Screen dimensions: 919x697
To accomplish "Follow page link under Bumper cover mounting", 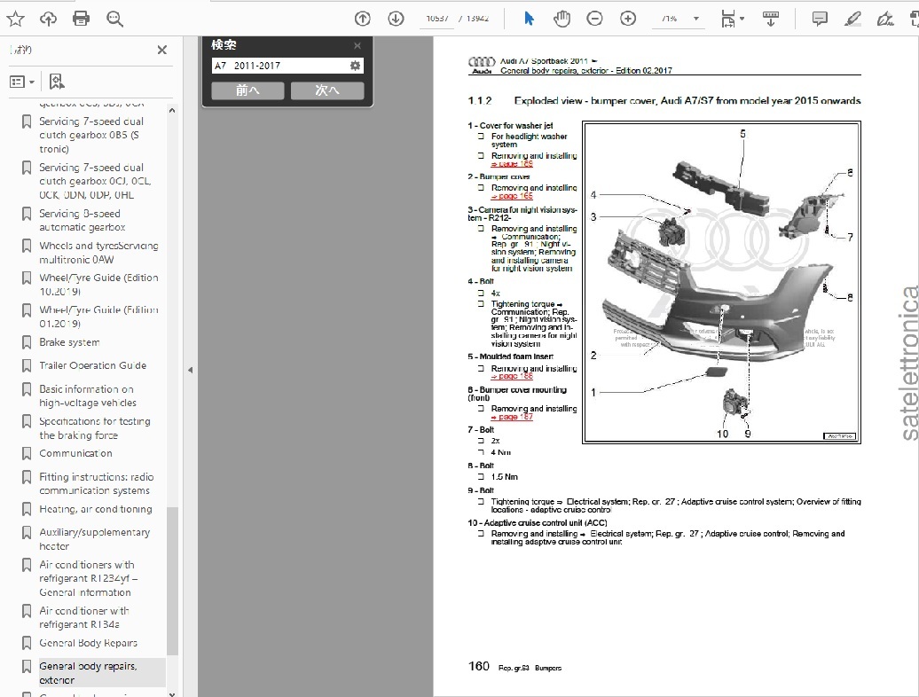I will coord(512,417).
